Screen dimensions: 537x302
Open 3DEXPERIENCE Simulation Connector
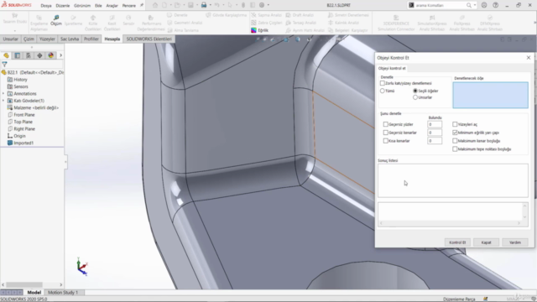click(x=396, y=23)
